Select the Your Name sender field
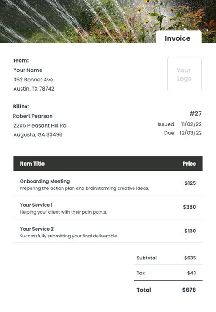This screenshot has width=216, height=312. point(28,70)
